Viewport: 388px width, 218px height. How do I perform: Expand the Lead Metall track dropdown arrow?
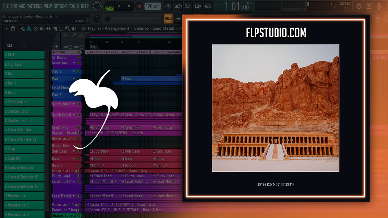[x=74, y=196]
